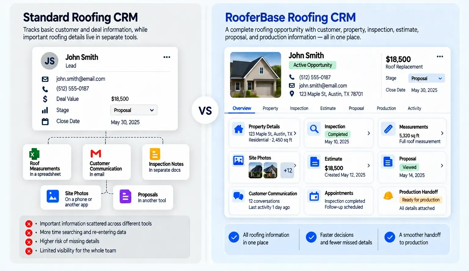The height and width of the screenshot is (271, 469).
Task: Expand the Estimate $18,500 card chevron
Action: pos(369,165)
